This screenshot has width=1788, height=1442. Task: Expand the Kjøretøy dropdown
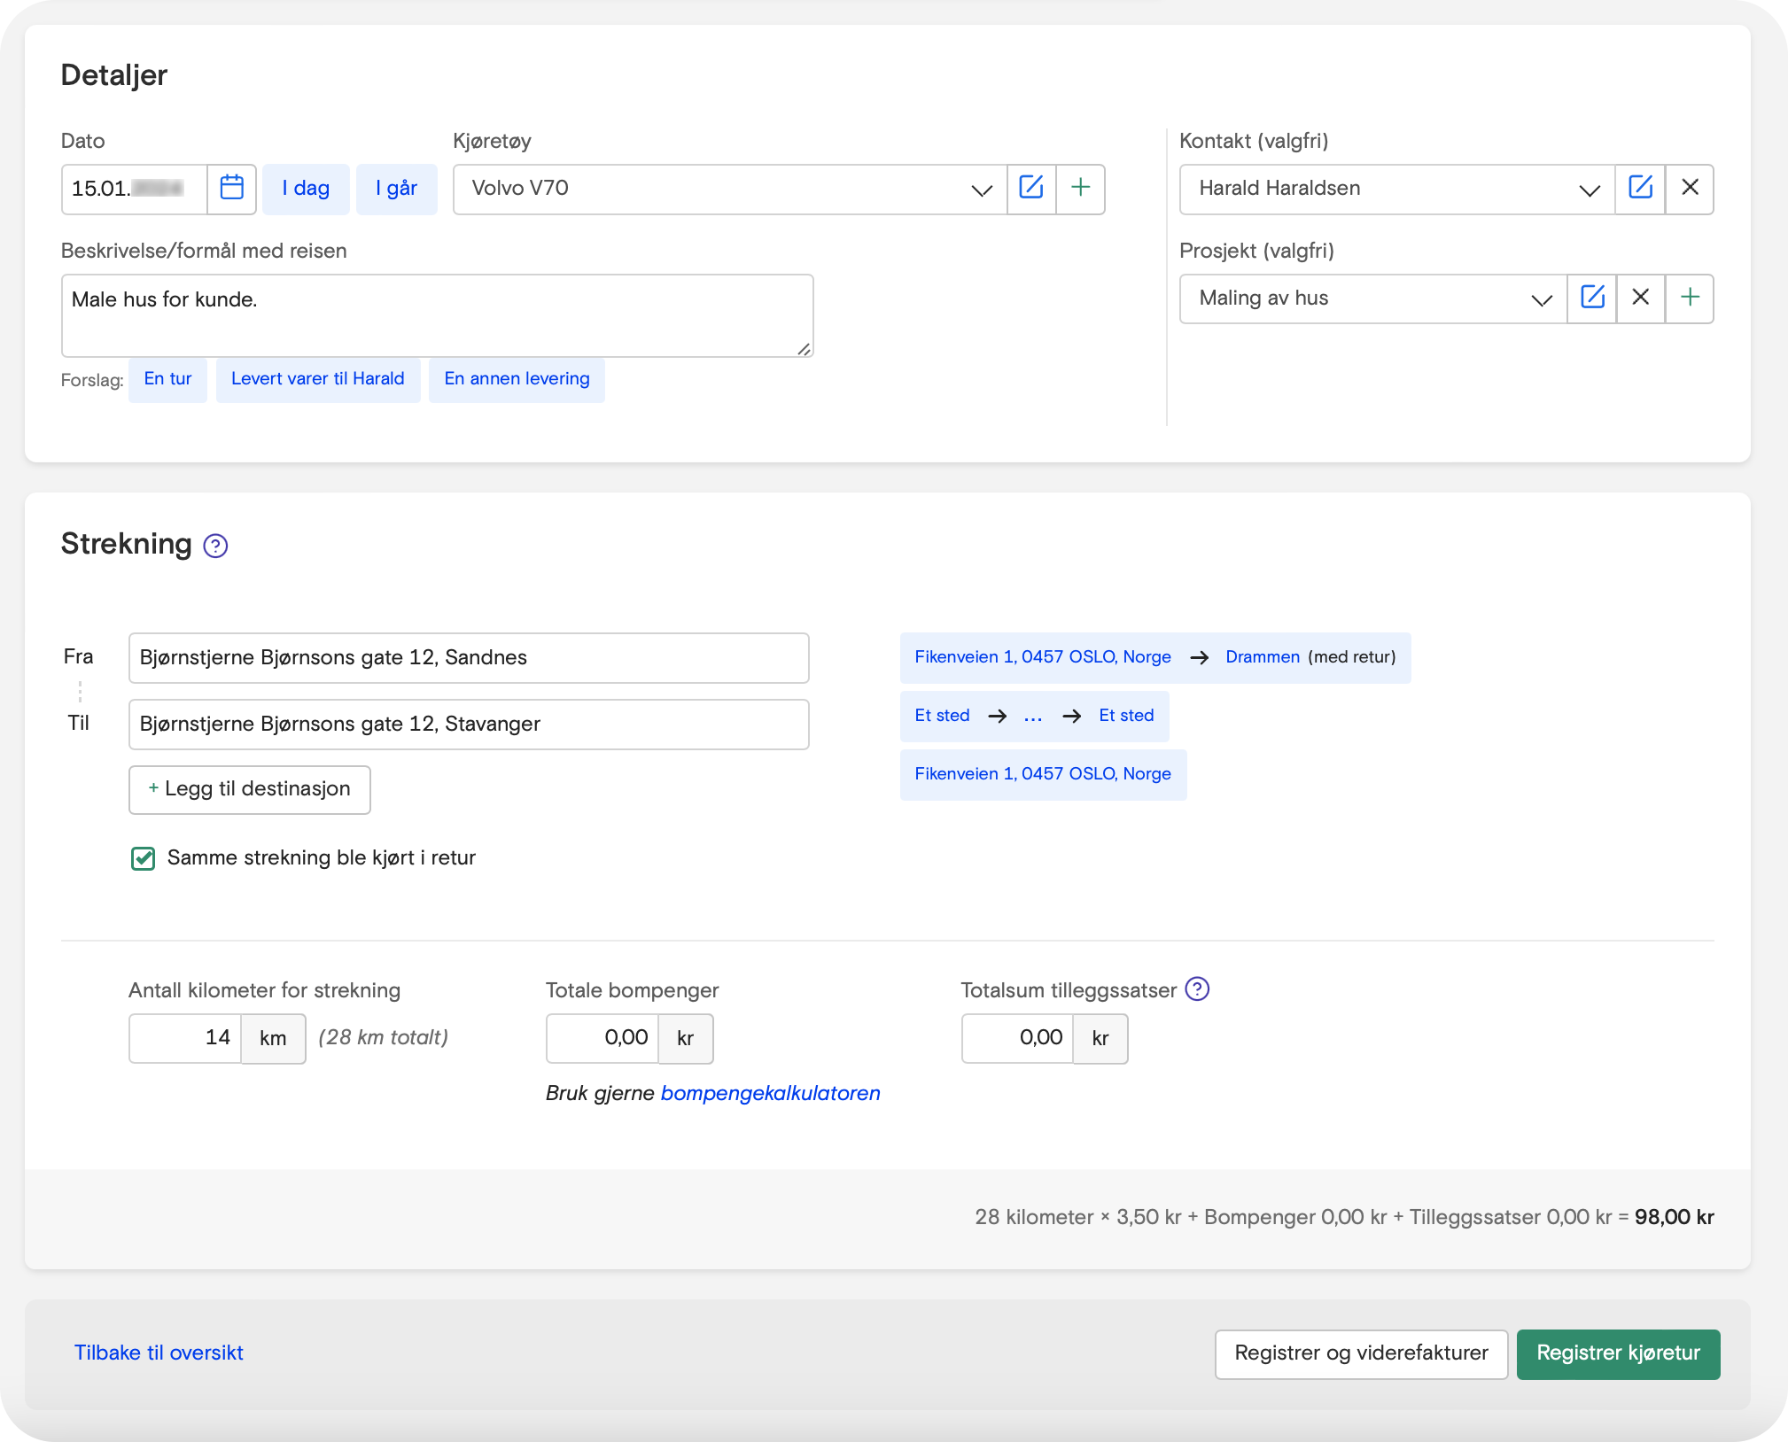pos(981,190)
